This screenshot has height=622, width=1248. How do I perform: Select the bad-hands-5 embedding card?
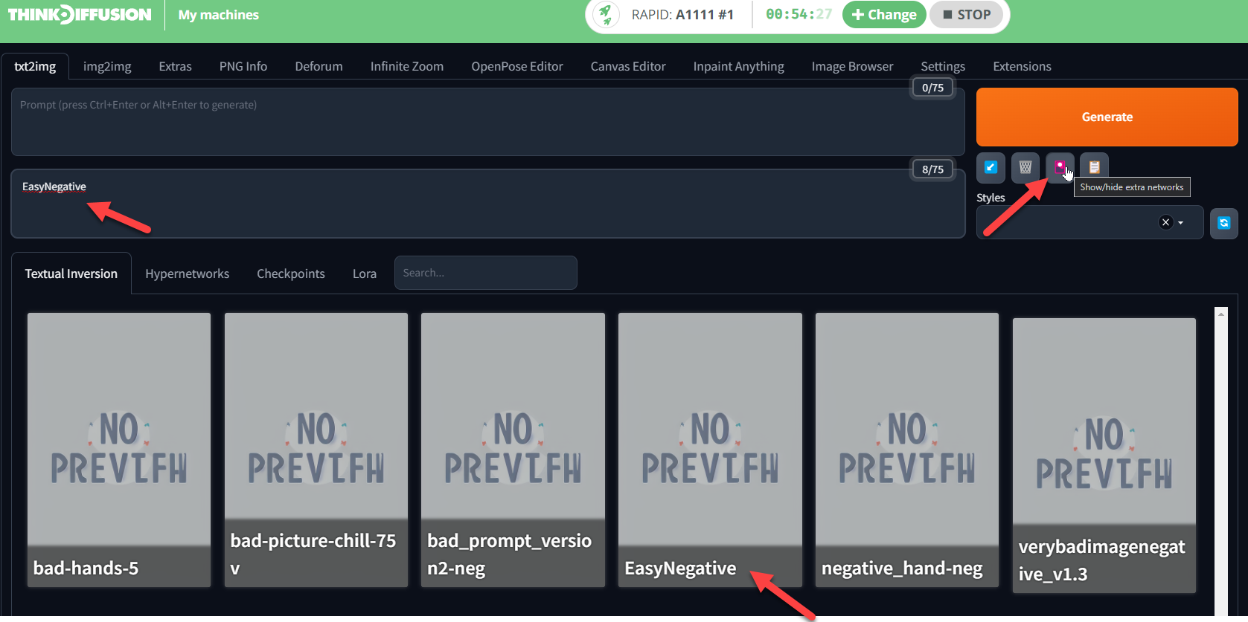pos(119,450)
